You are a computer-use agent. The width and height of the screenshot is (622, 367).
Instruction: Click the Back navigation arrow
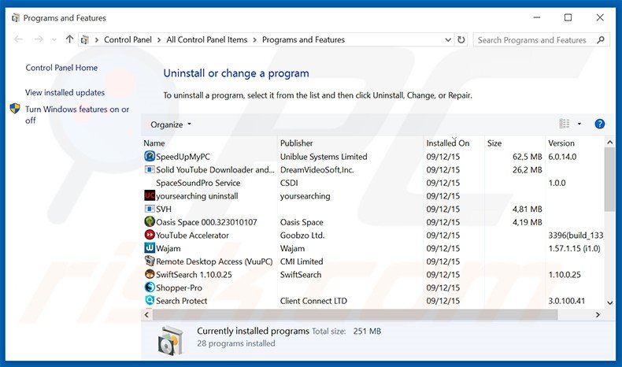coord(18,39)
